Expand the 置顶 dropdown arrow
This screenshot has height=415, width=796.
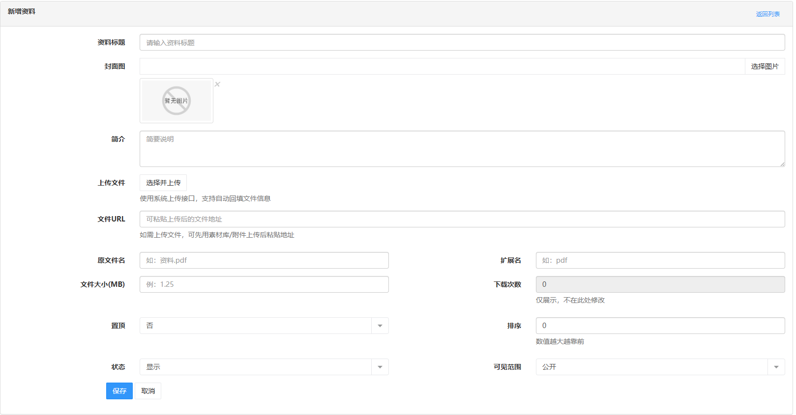[380, 326]
